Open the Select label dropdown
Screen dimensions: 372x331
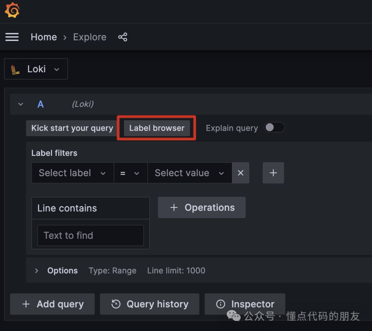[73, 173]
